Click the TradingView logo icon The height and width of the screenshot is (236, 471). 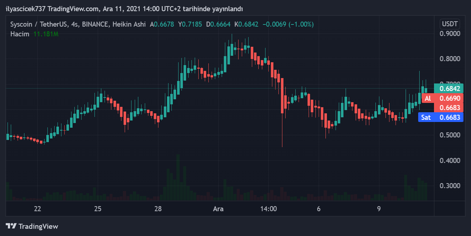11,226
